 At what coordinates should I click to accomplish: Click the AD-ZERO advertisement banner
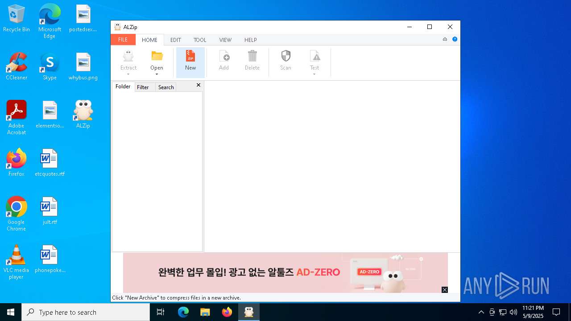[285, 272]
